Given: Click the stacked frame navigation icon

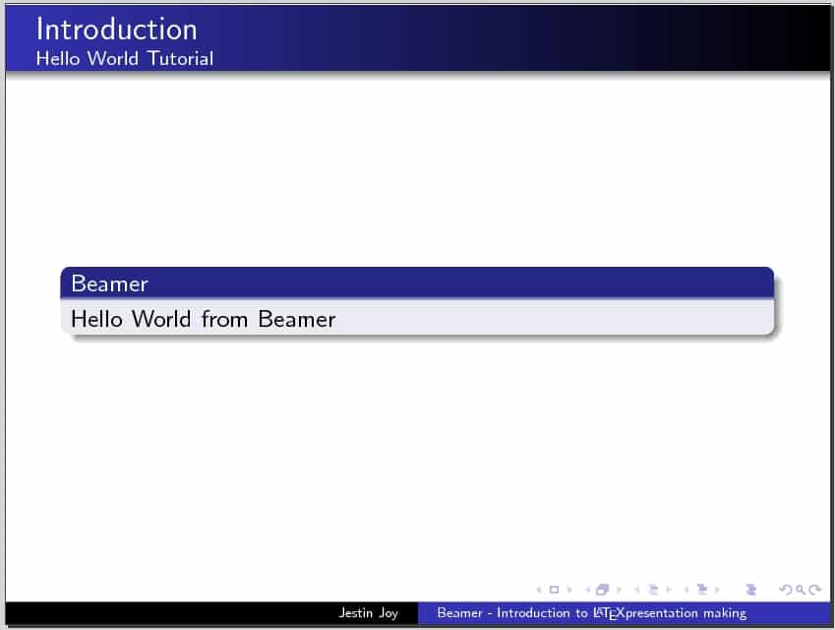Looking at the screenshot, I should tap(602, 590).
